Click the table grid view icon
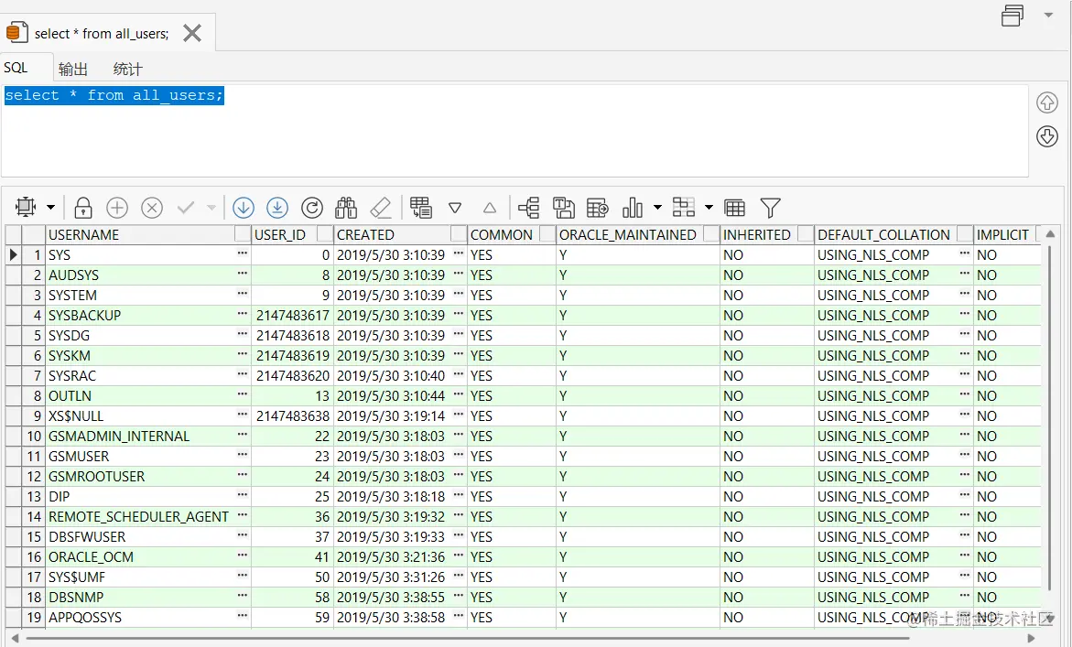1072x647 pixels. (735, 208)
